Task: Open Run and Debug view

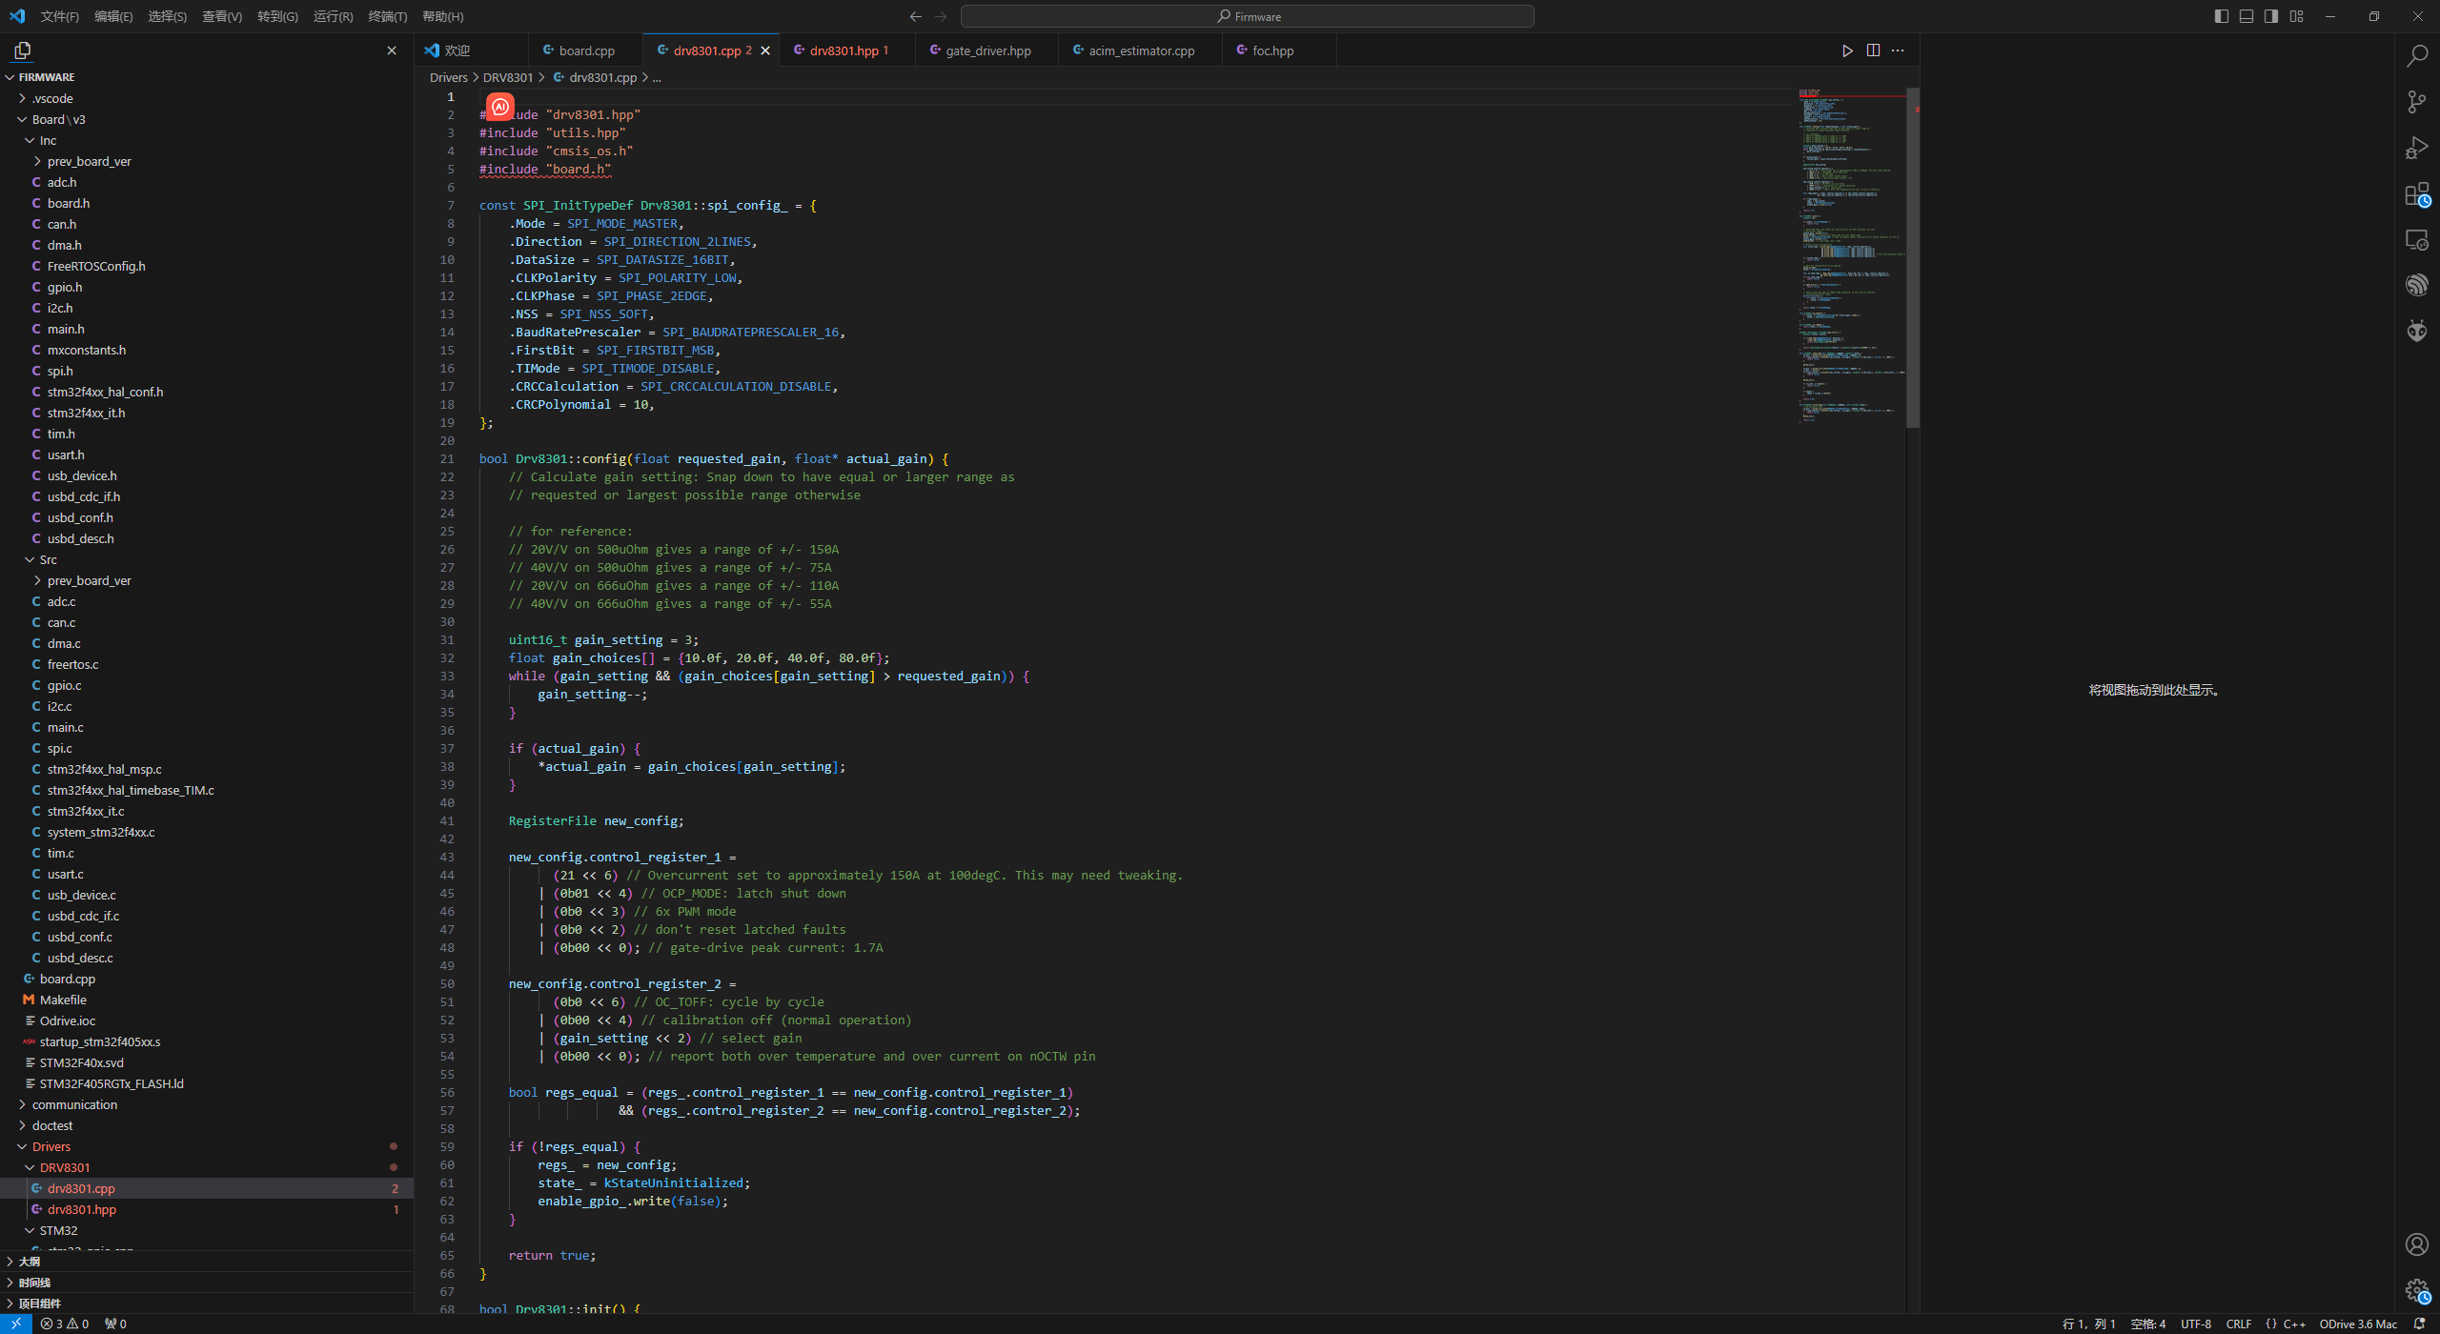Action: pos(2417,148)
